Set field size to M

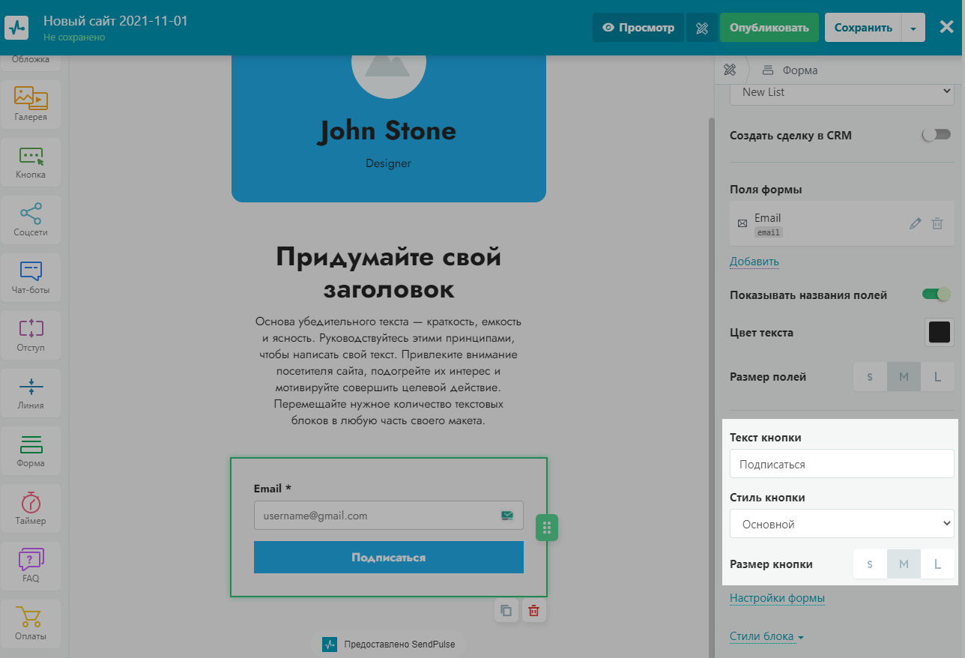coord(904,377)
